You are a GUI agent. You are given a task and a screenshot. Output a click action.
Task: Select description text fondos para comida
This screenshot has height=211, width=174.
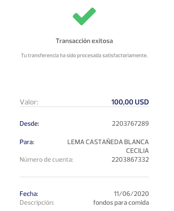[x=121, y=203]
